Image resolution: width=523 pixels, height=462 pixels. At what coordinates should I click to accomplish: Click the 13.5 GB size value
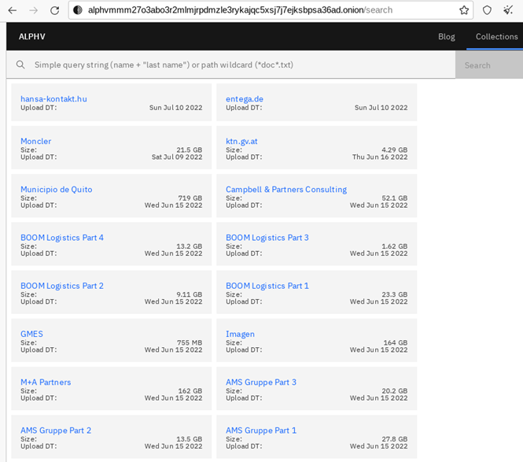[x=189, y=439]
